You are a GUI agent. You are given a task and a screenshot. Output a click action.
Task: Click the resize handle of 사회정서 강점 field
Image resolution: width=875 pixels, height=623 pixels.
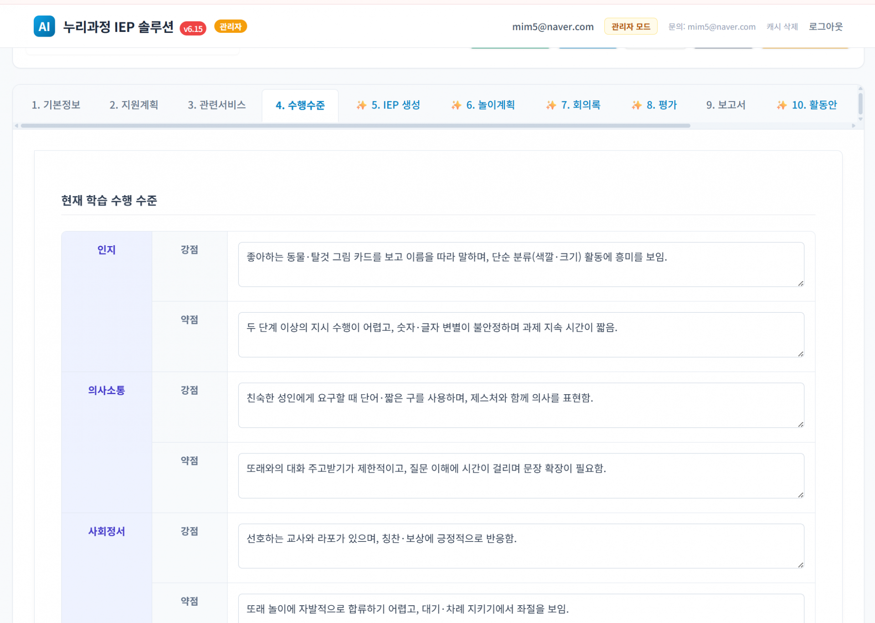pyautogui.click(x=801, y=565)
